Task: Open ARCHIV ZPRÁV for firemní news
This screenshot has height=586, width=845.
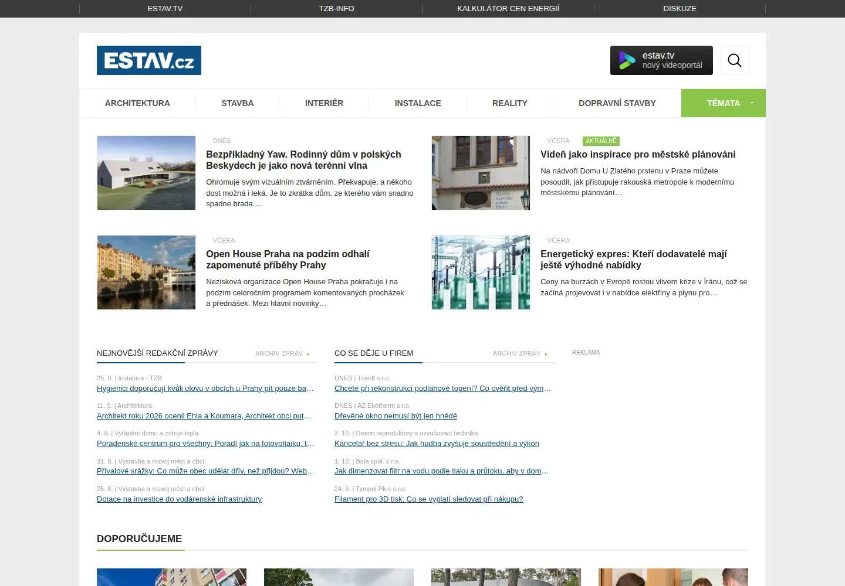Action: (520, 353)
